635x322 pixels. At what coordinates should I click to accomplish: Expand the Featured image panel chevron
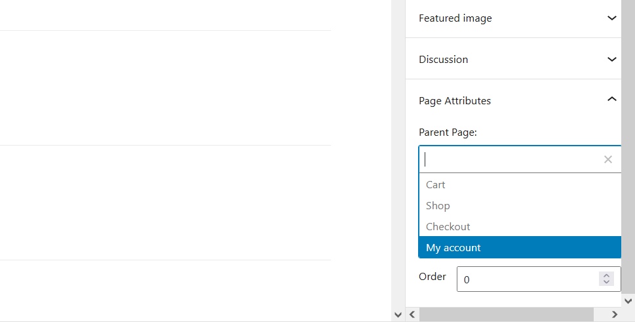[612, 18]
